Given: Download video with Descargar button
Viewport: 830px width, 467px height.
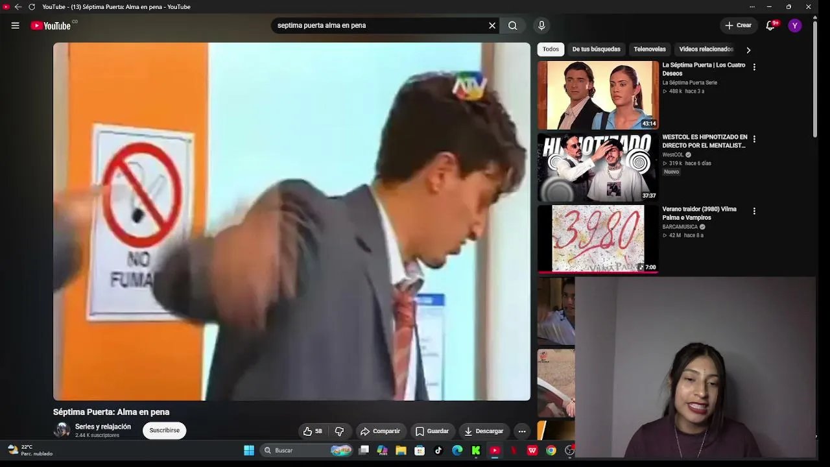Looking at the screenshot, I should 484,431.
